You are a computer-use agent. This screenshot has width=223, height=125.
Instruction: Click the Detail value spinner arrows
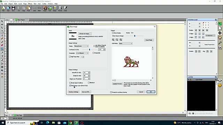(x=89, y=76)
